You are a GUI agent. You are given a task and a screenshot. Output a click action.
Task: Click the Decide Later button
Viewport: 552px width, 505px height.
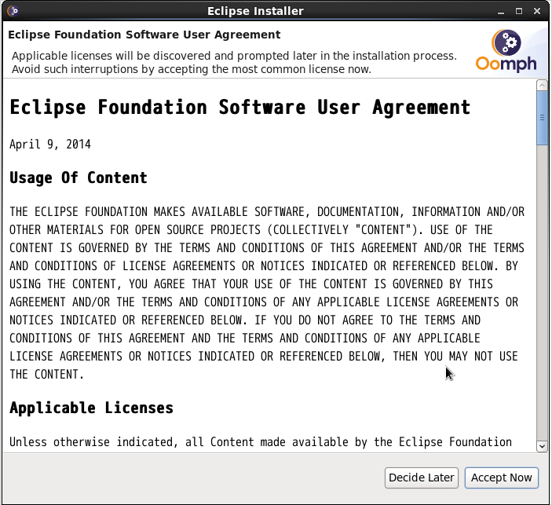(422, 478)
